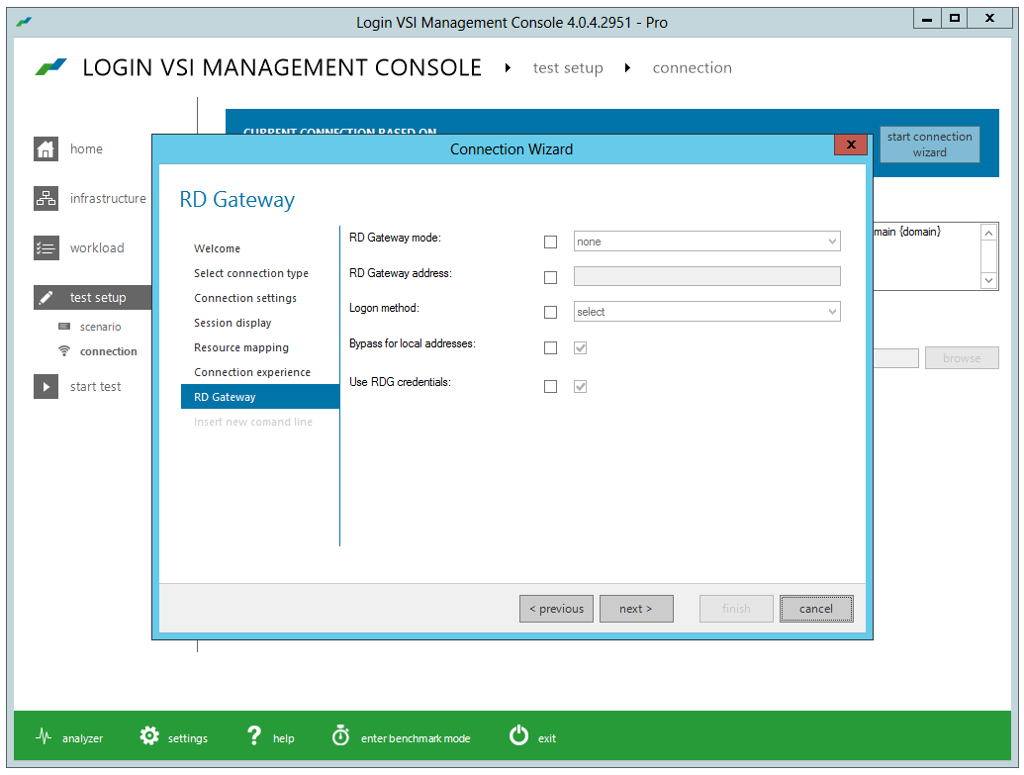Viewport: 1024px width, 775px height.
Task: Click the finish button
Action: (x=736, y=609)
